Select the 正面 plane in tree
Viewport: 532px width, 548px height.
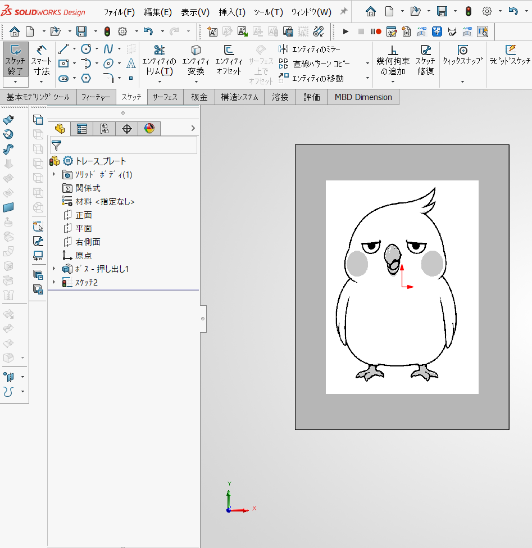click(84, 215)
